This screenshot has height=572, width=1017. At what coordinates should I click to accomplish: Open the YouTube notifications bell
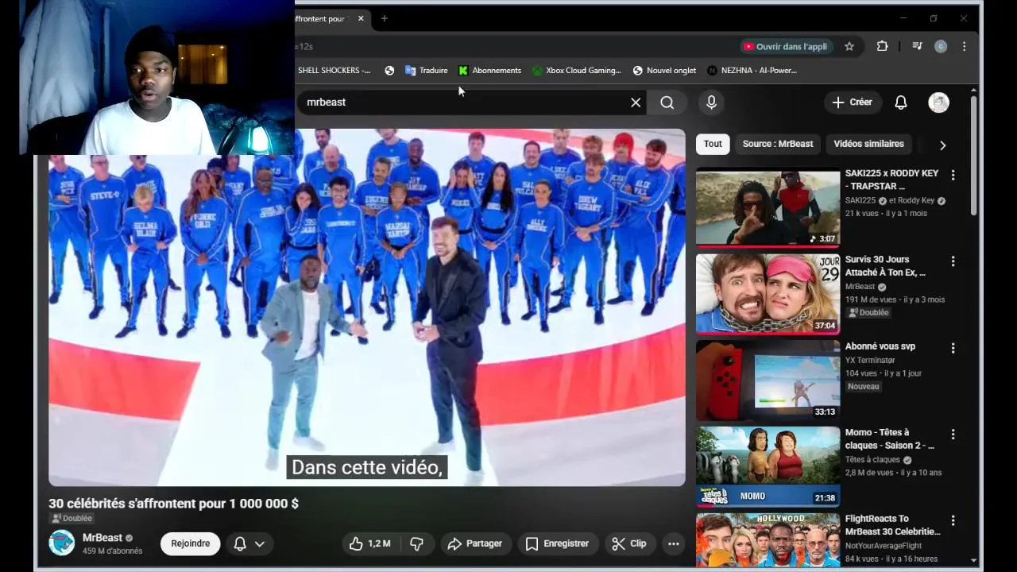tap(901, 102)
